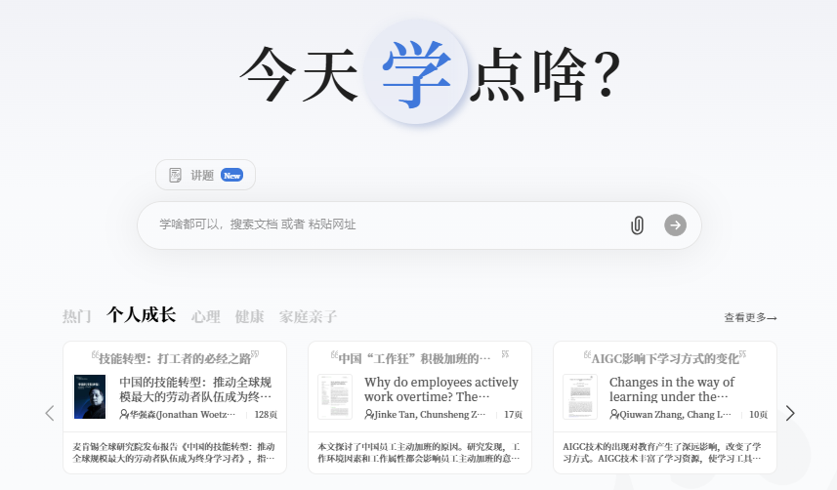This screenshot has height=490, width=837.
Task: Click the 查看更多 link
Action: [x=750, y=317]
